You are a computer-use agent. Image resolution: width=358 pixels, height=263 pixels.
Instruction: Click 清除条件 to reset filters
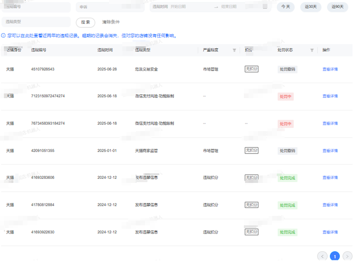[111, 22]
